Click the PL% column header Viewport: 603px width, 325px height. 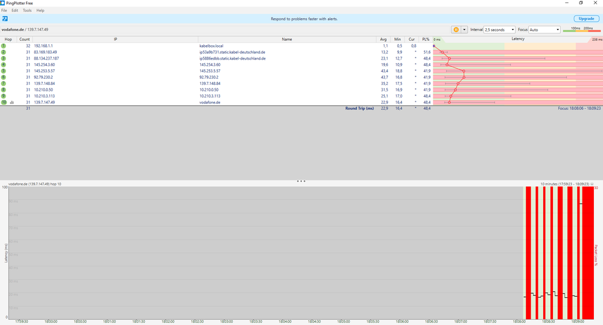[x=426, y=39]
